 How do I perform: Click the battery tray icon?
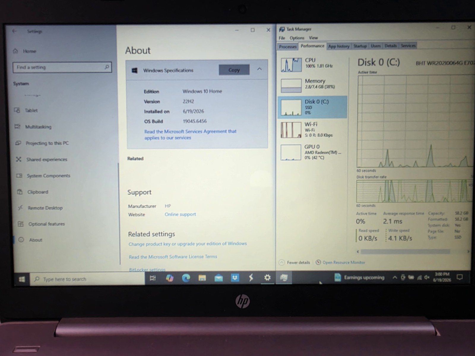[411, 278]
